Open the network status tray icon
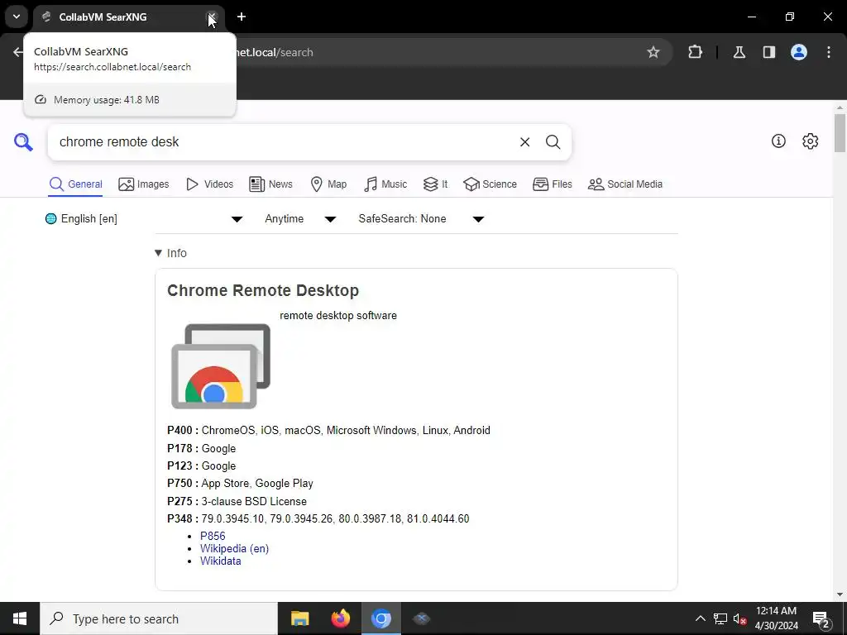The image size is (847, 635). tap(720, 618)
